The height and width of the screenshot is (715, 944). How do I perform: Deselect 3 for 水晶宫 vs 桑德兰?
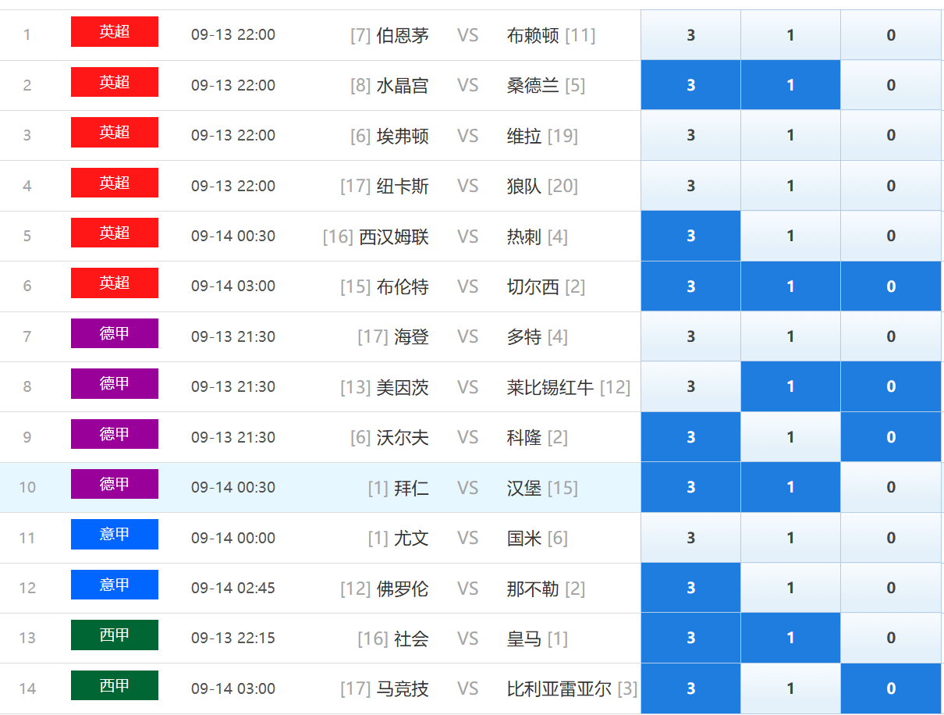(690, 85)
